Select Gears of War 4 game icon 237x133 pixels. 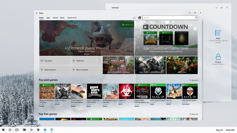(63, 91)
